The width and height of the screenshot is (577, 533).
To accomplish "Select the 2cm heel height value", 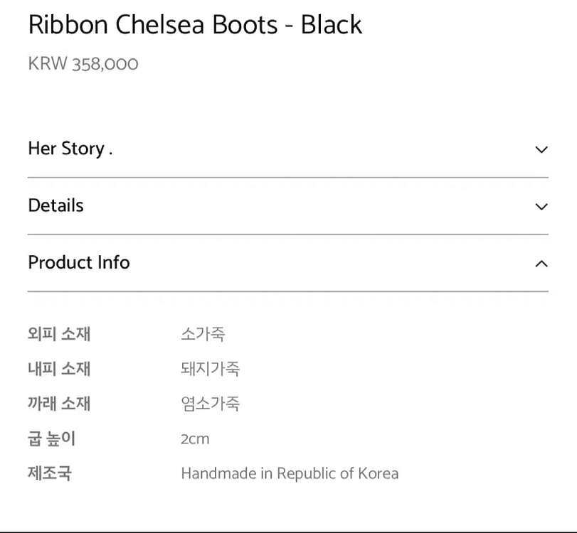I will (x=195, y=438).
